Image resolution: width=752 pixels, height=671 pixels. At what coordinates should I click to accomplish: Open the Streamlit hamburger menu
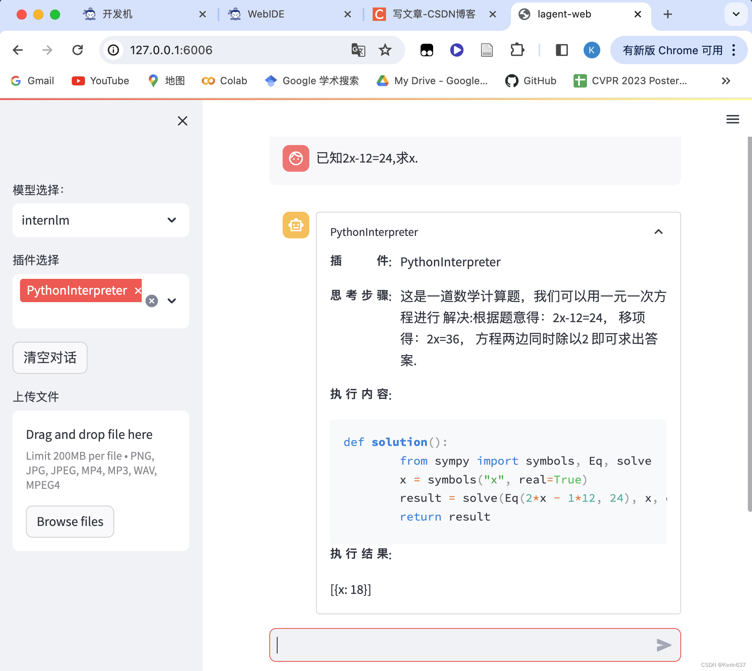[733, 120]
